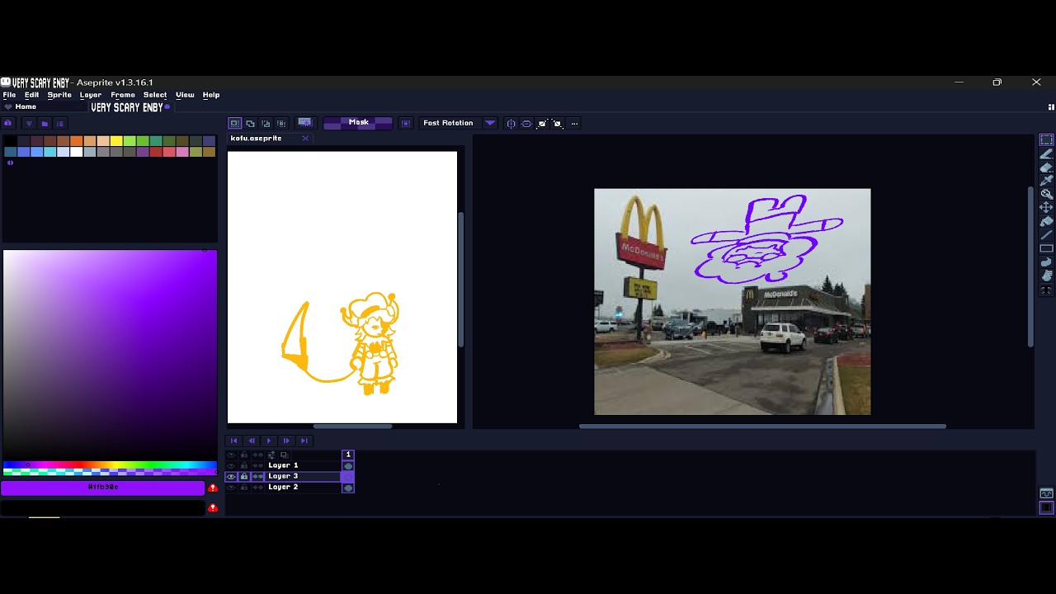Click the Flip Vertical icon
The height and width of the screenshot is (594, 1056).
pyautogui.click(x=526, y=124)
